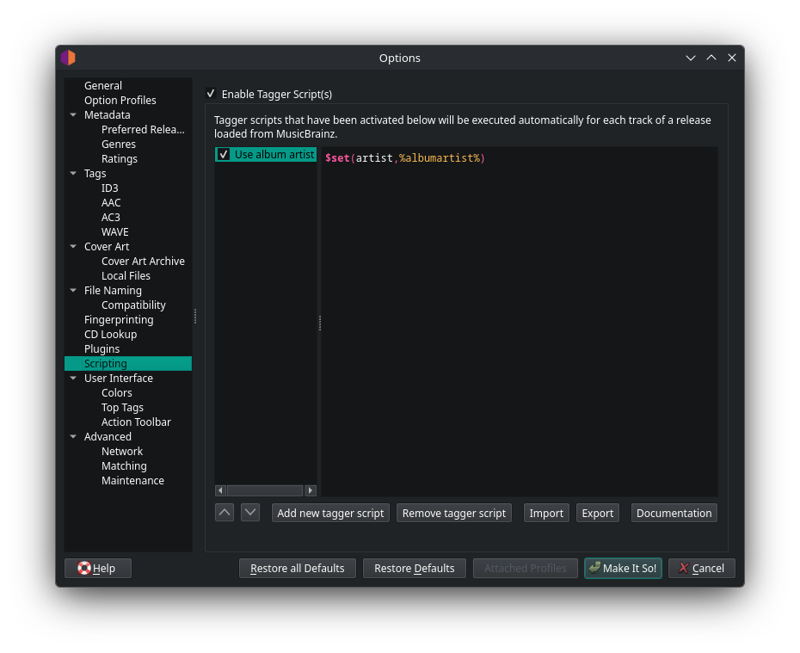Add new tagger script
This screenshot has height=653, width=800.
click(330, 513)
